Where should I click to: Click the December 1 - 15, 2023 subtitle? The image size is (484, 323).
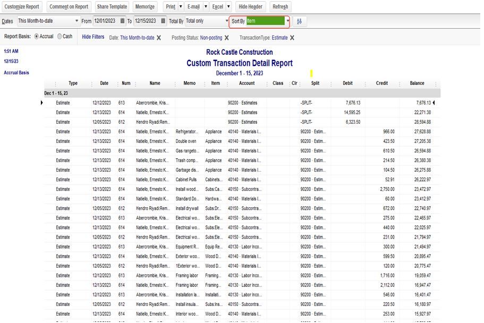[239, 73]
